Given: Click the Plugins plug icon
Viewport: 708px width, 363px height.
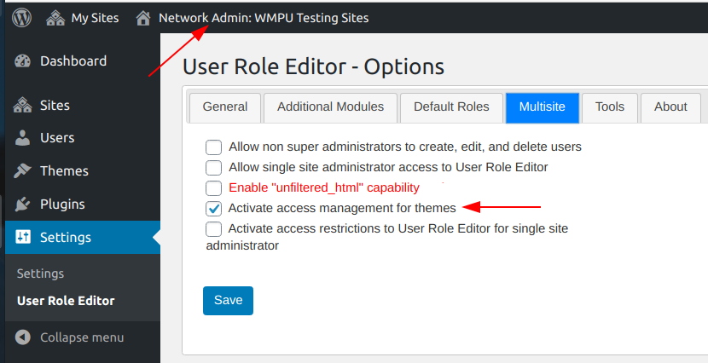Looking at the screenshot, I should 22,205.
